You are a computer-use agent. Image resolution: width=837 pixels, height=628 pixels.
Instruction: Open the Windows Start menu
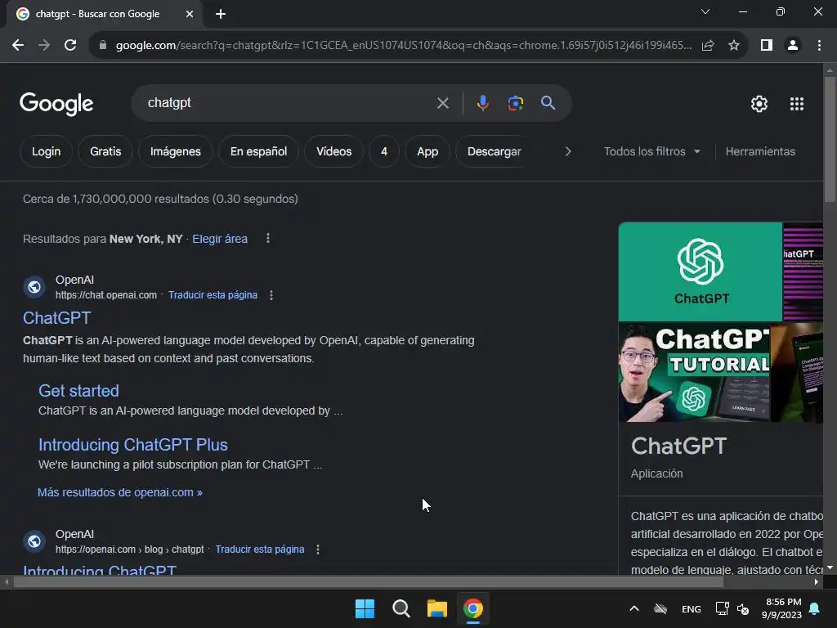[365, 608]
